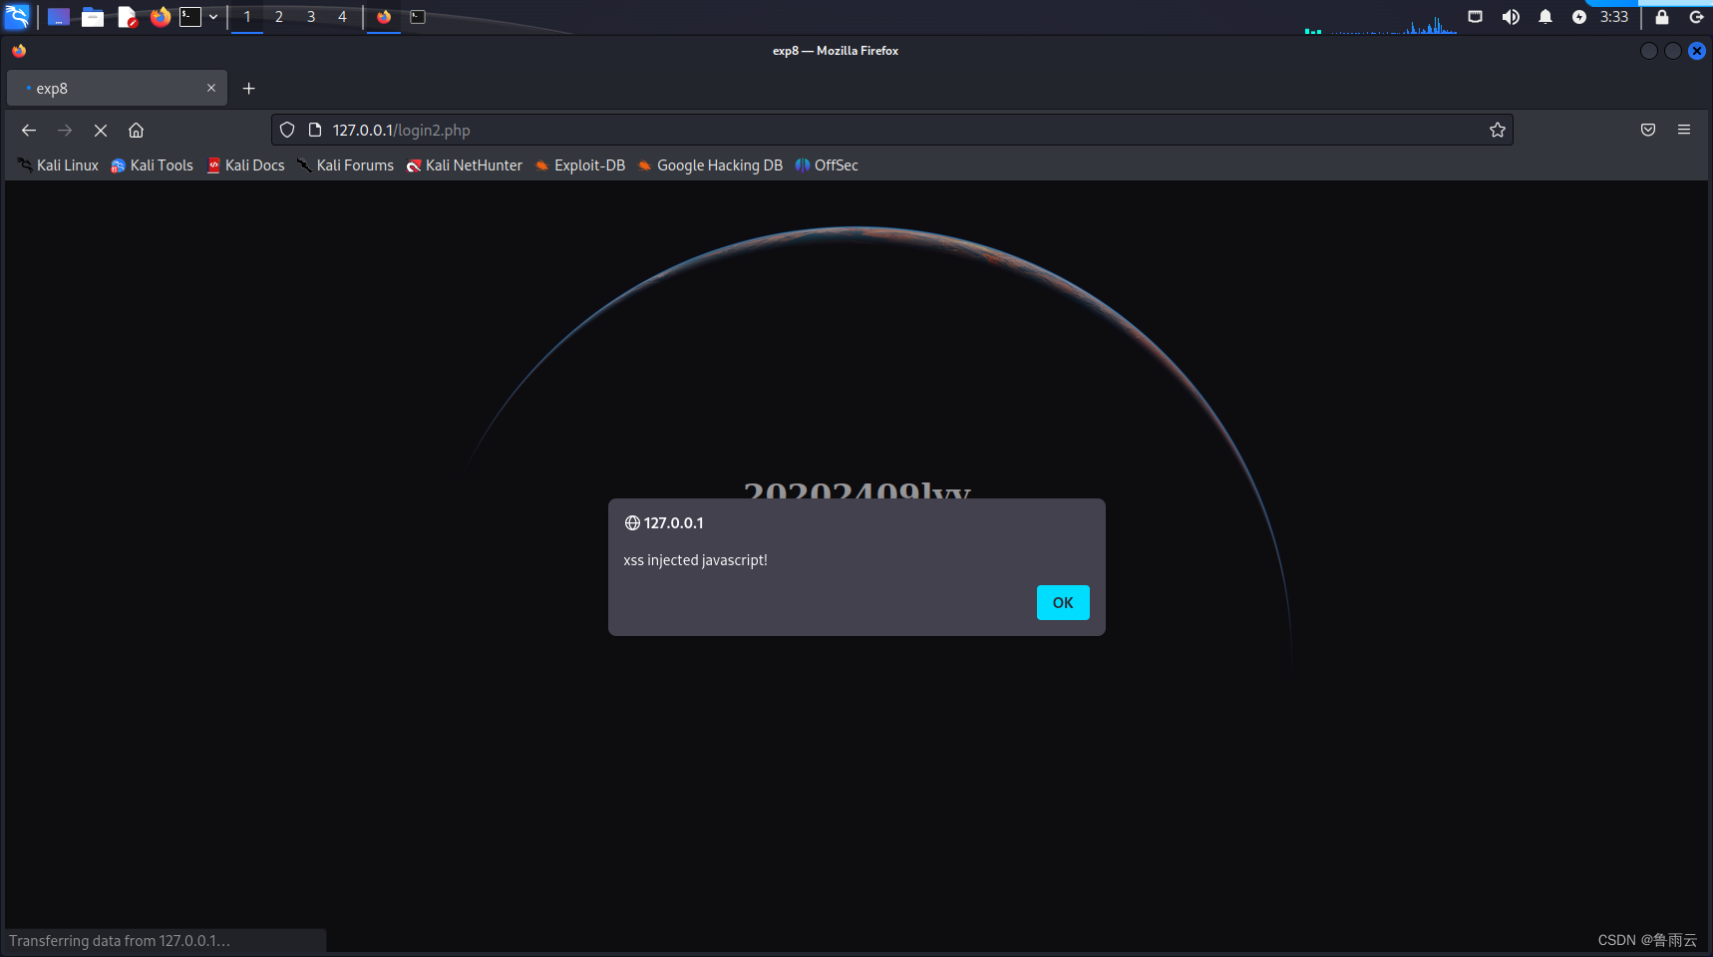The height and width of the screenshot is (957, 1713).
Task: Close the exp8 tab
Action: (211, 88)
